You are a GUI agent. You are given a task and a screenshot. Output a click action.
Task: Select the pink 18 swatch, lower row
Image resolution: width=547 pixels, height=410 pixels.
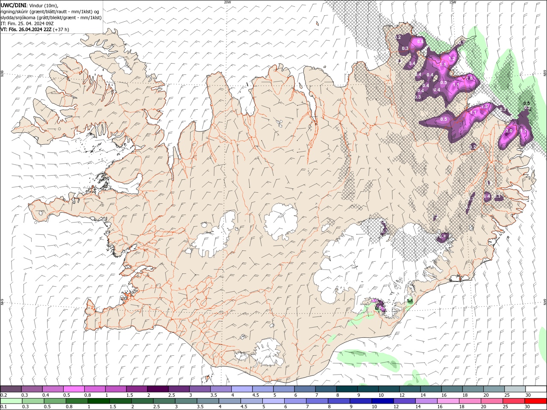point(470,401)
